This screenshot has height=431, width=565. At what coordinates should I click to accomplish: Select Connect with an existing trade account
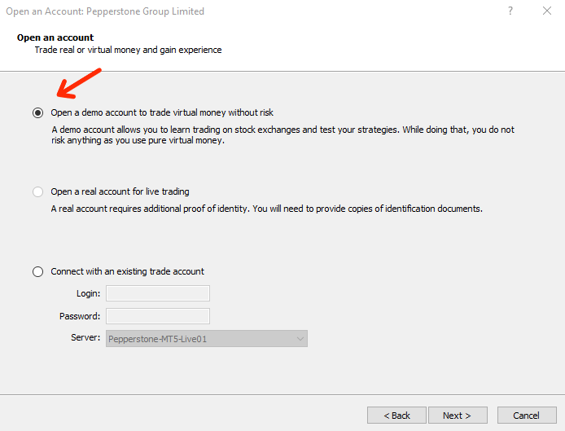(x=38, y=272)
